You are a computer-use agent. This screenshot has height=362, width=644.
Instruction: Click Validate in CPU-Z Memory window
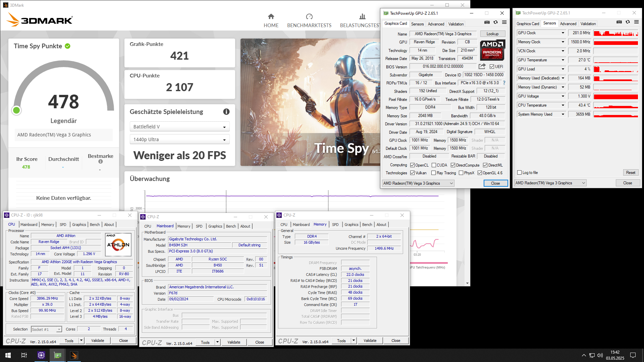[x=370, y=341]
